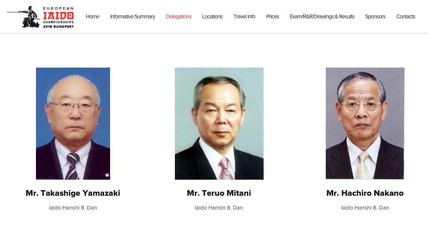Click the name Mr. Teruo Mitani
This screenshot has width=428, height=226.
click(x=219, y=193)
